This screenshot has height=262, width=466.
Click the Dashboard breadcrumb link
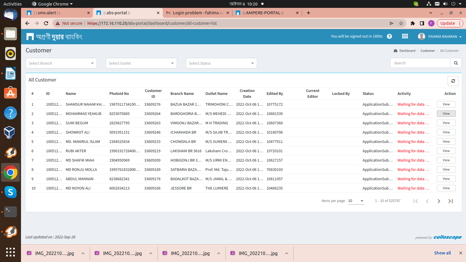[x=407, y=51]
